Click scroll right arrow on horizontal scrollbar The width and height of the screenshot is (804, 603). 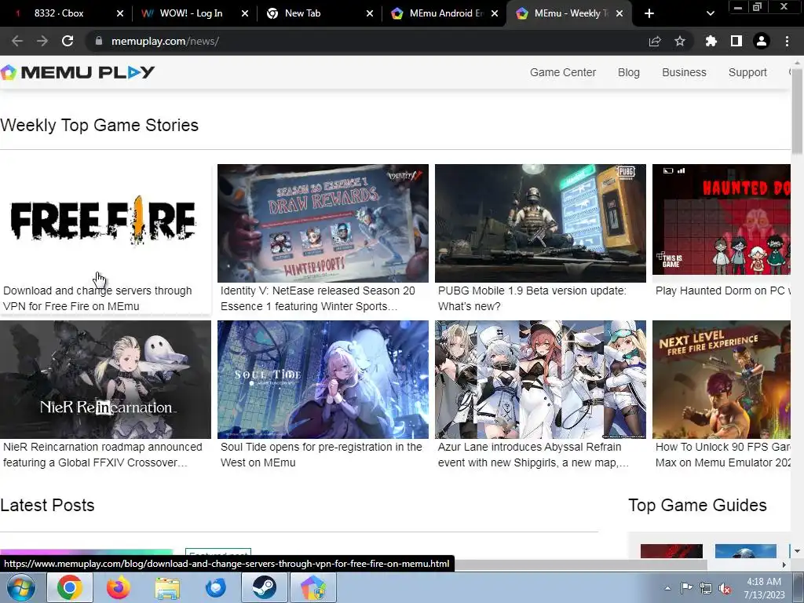(x=784, y=565)
